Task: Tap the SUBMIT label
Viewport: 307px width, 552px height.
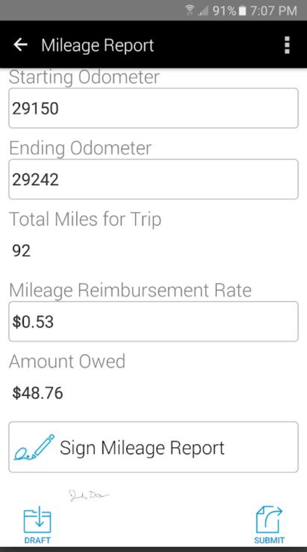Action: click(x=269, y=540)
